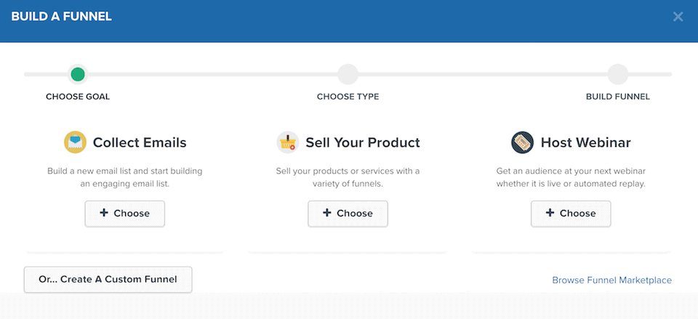Close the Build A Funnel dialog
This screenshot has width=698, height=319.
click(678, 17)
